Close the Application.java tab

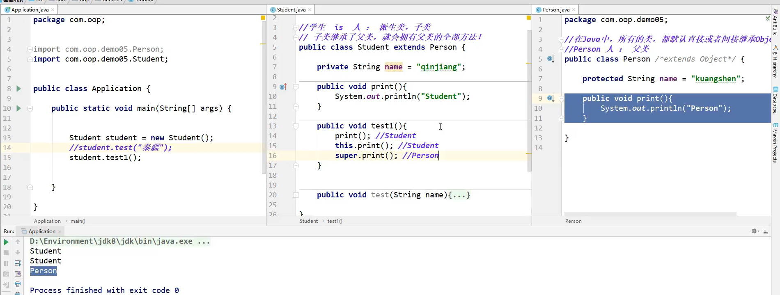pos(53,10)
